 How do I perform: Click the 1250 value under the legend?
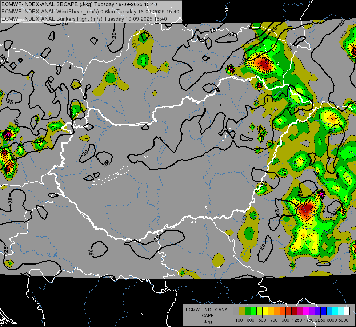click(297, 320)
